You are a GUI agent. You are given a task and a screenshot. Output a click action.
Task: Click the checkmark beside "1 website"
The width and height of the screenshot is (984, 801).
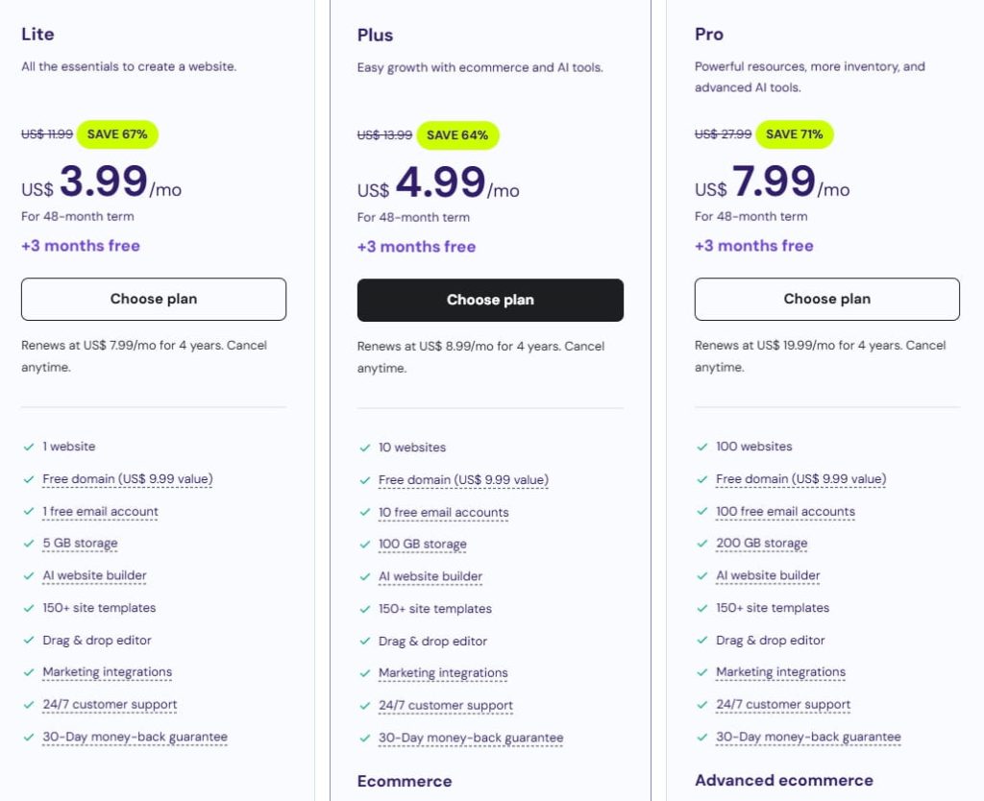tap(29, 447)
